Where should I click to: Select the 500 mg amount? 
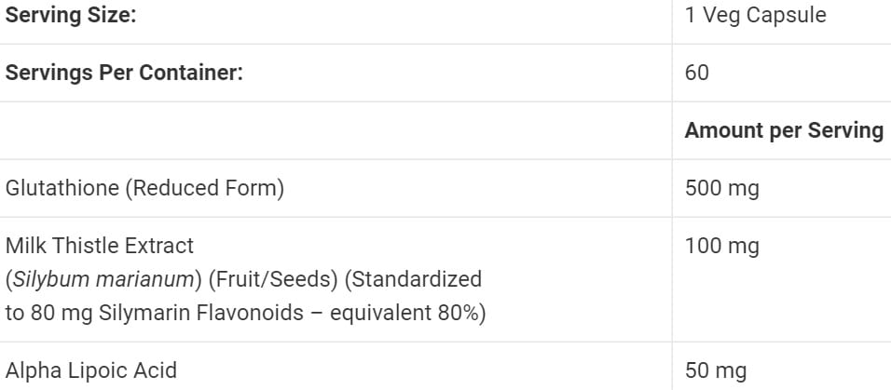pos(721,188)
